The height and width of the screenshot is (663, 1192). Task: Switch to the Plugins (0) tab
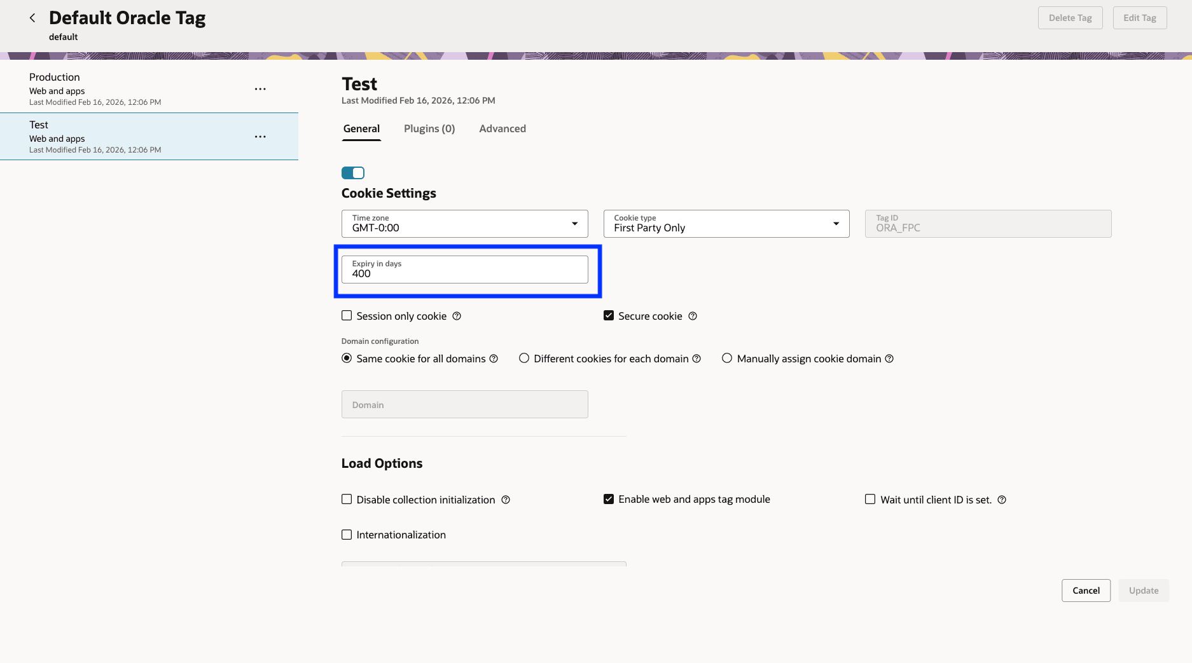(429, 128)
